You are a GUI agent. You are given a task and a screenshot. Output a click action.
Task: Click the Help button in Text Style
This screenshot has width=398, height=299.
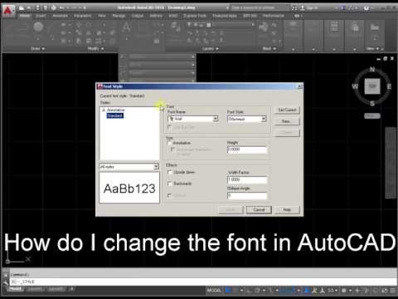pyautogui.click(x=287, y=210)
